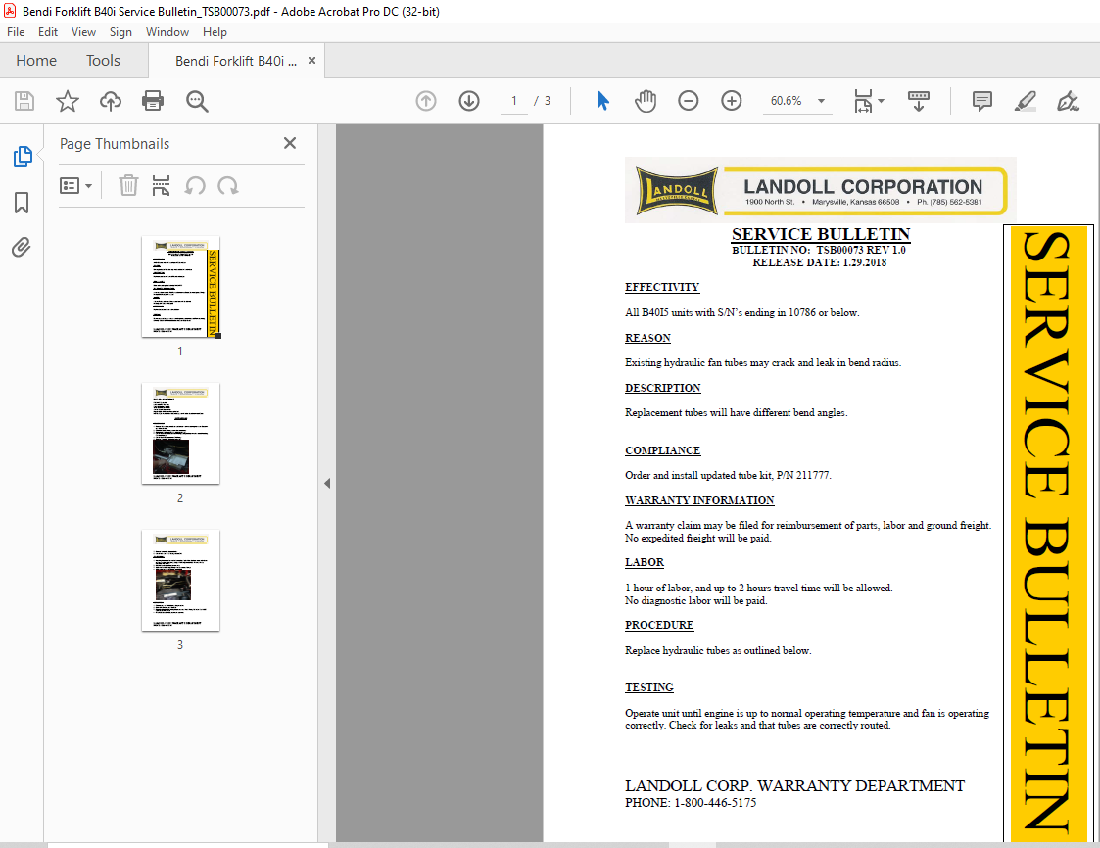This screenshot has width=1100, height=848.
Task: Activate the Hand pan tool
Action: [646, 101]
